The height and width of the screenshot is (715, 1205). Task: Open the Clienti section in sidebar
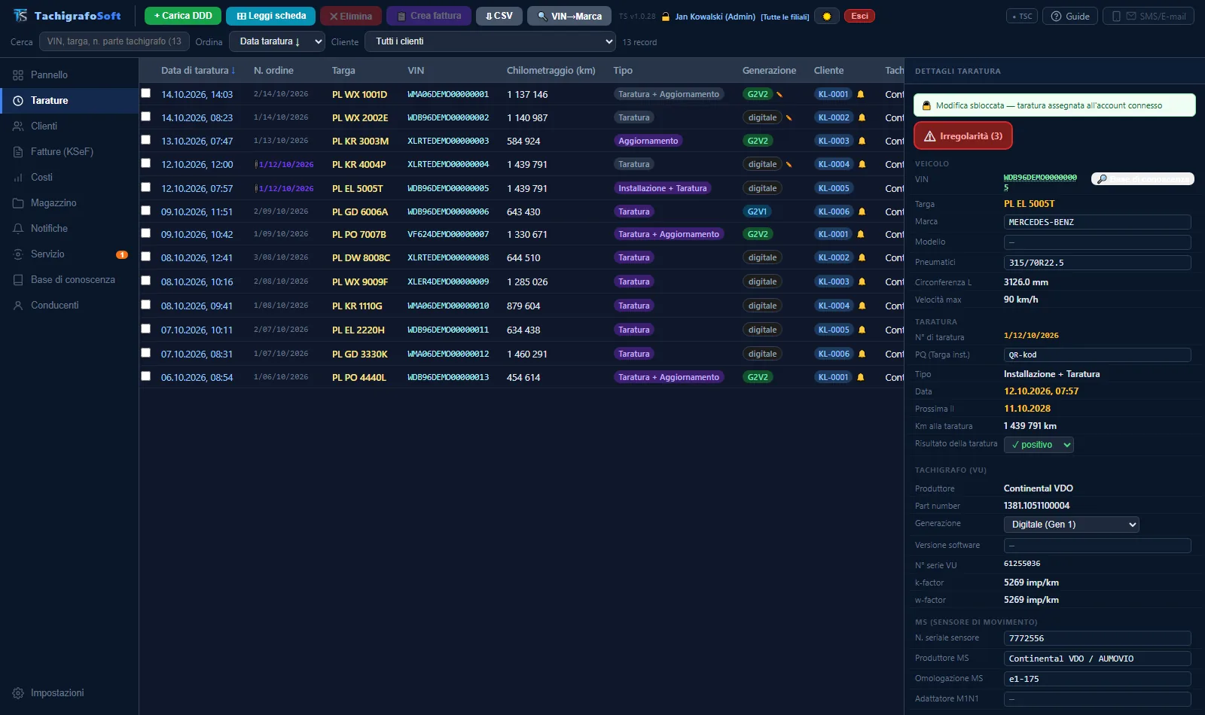[x=69, y=126]
